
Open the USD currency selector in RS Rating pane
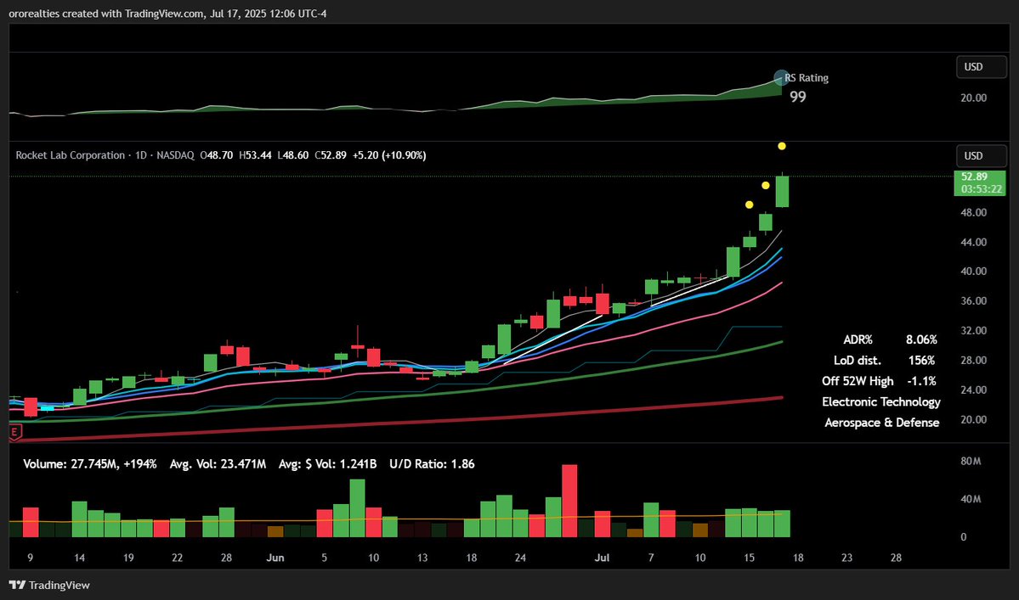tap(981, 67)
